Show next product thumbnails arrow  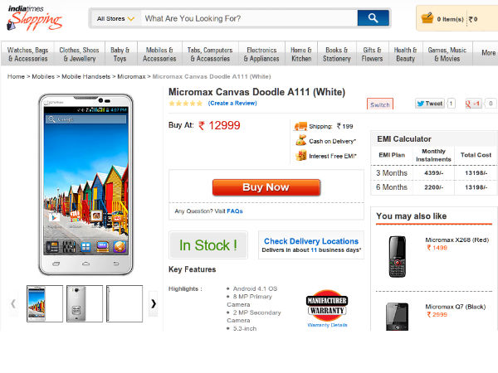click(153, 303)
